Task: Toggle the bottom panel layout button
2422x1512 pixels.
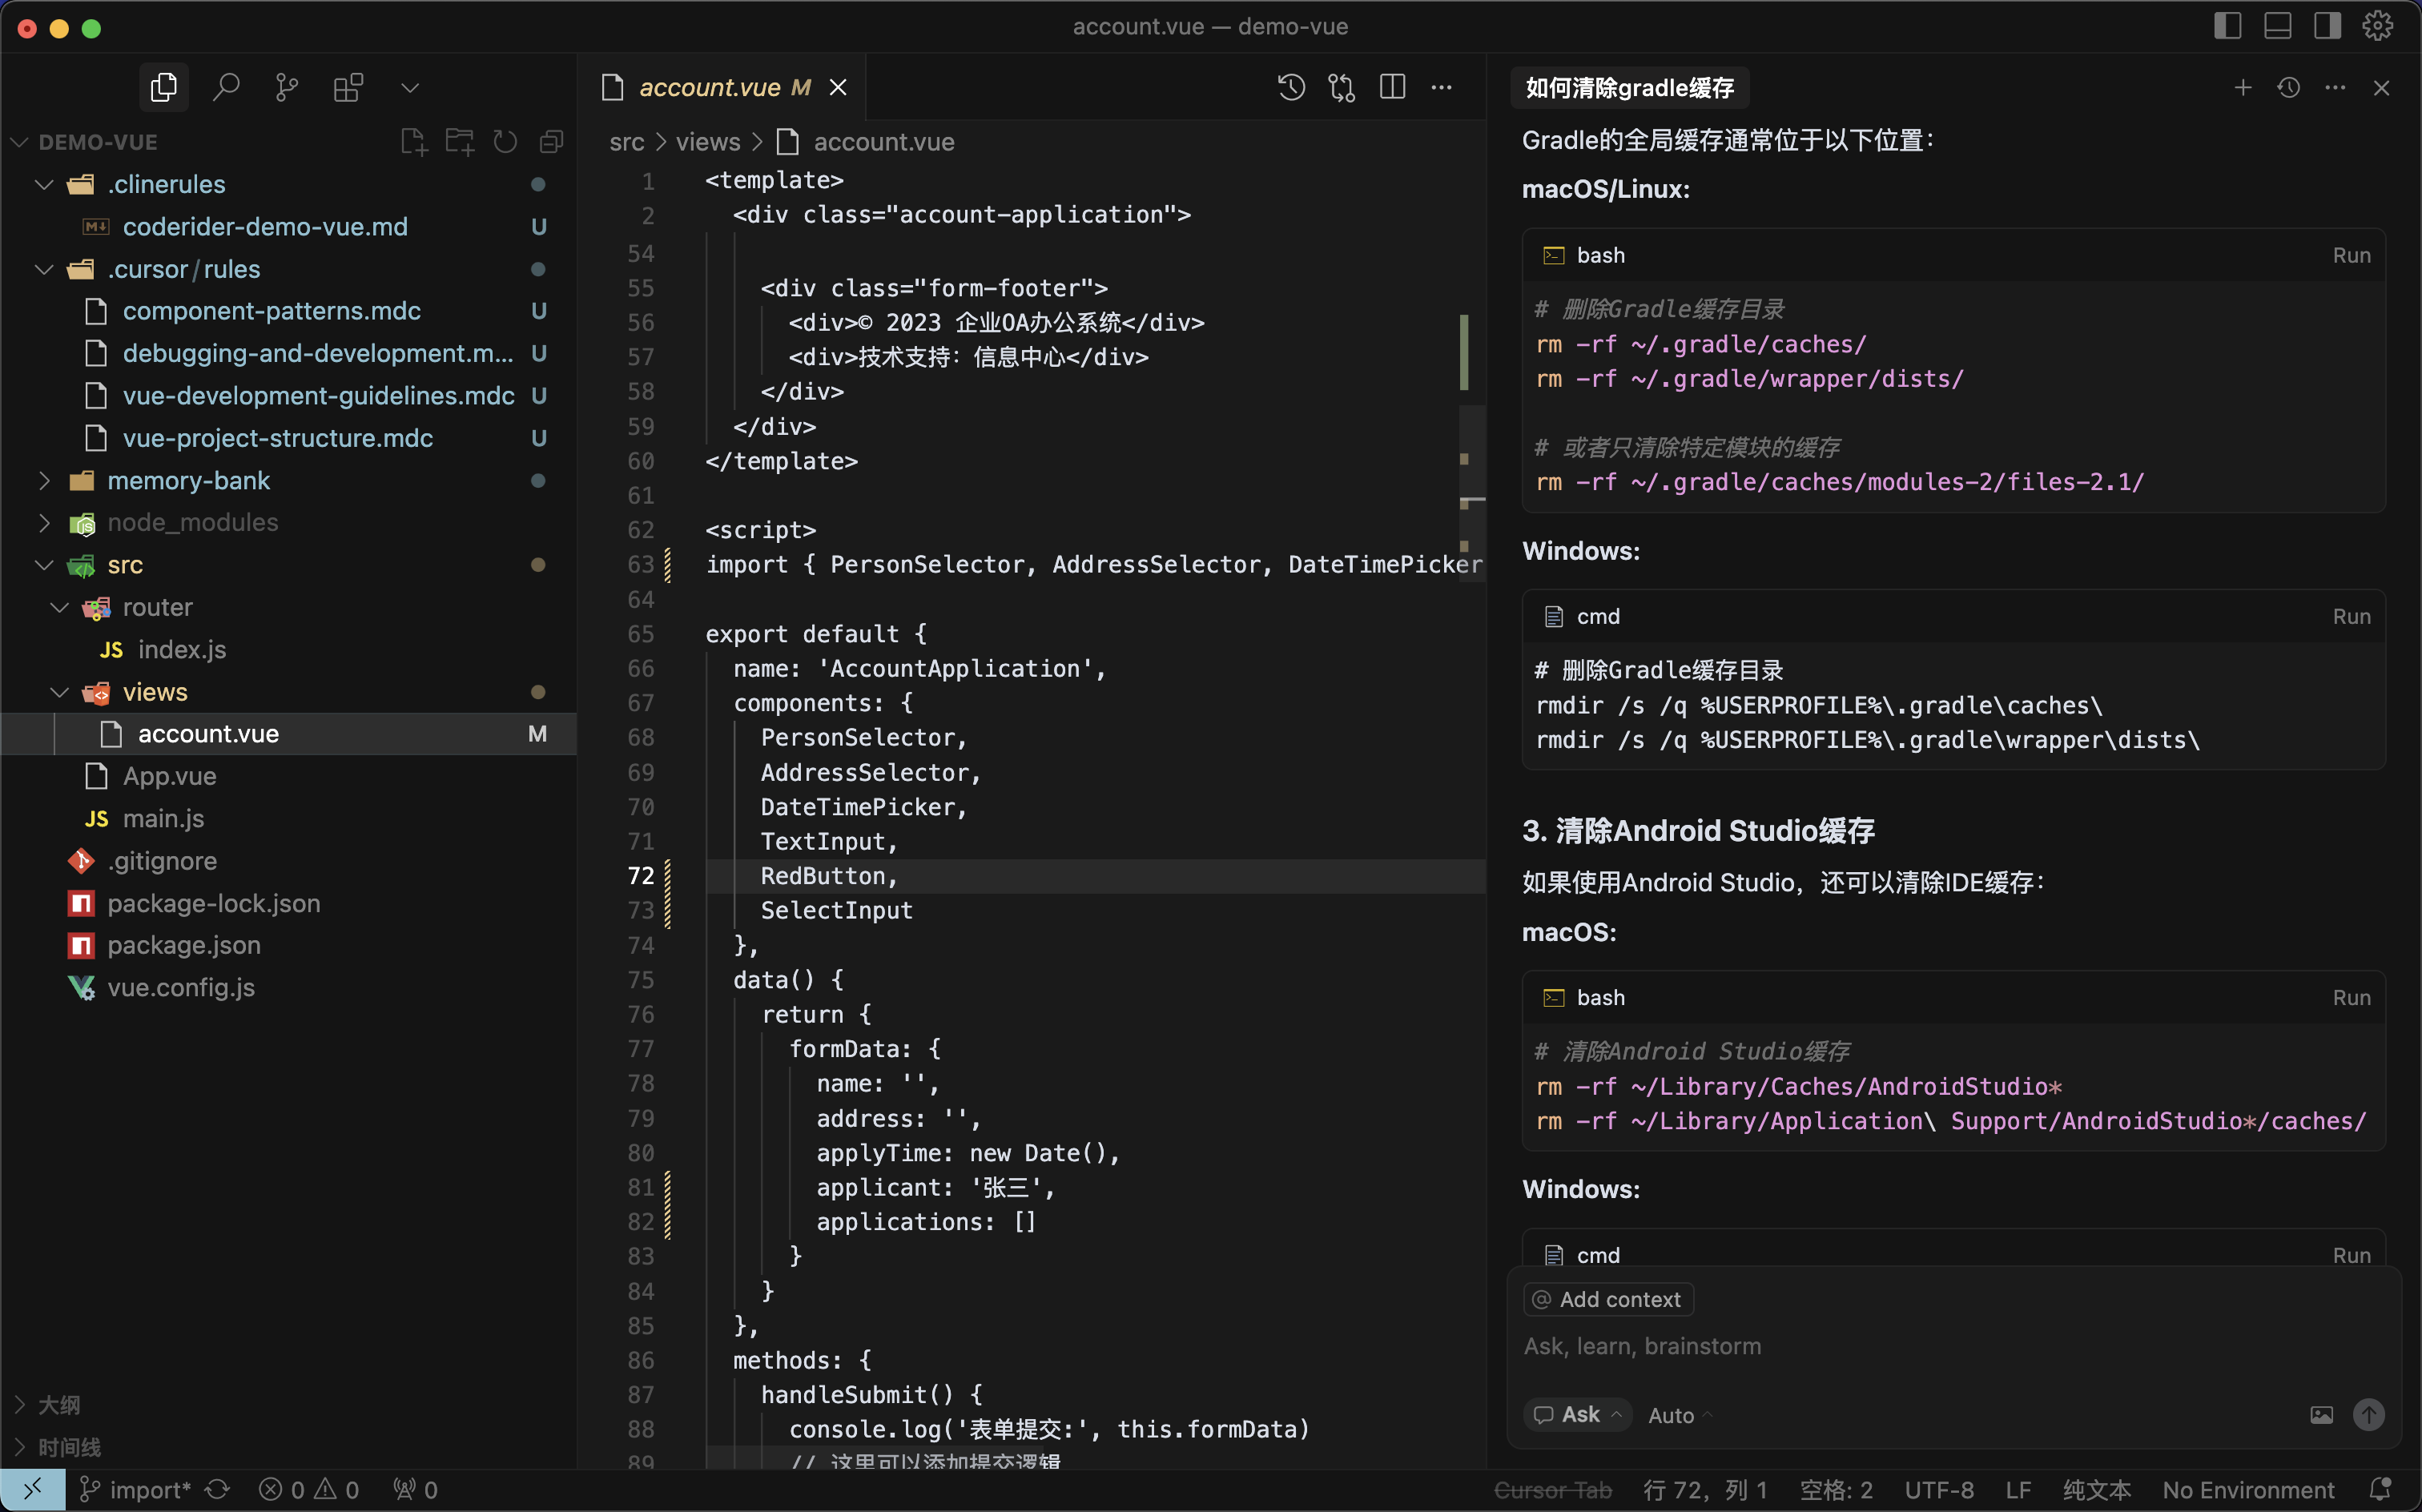Action: [2277, 26]
